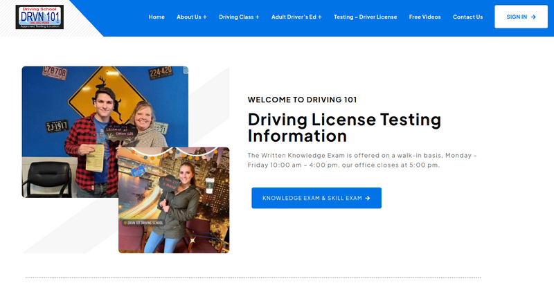Click the Driving License Testing Information heading
Viewport: 554px width, 301px height.
click(344, 127)
